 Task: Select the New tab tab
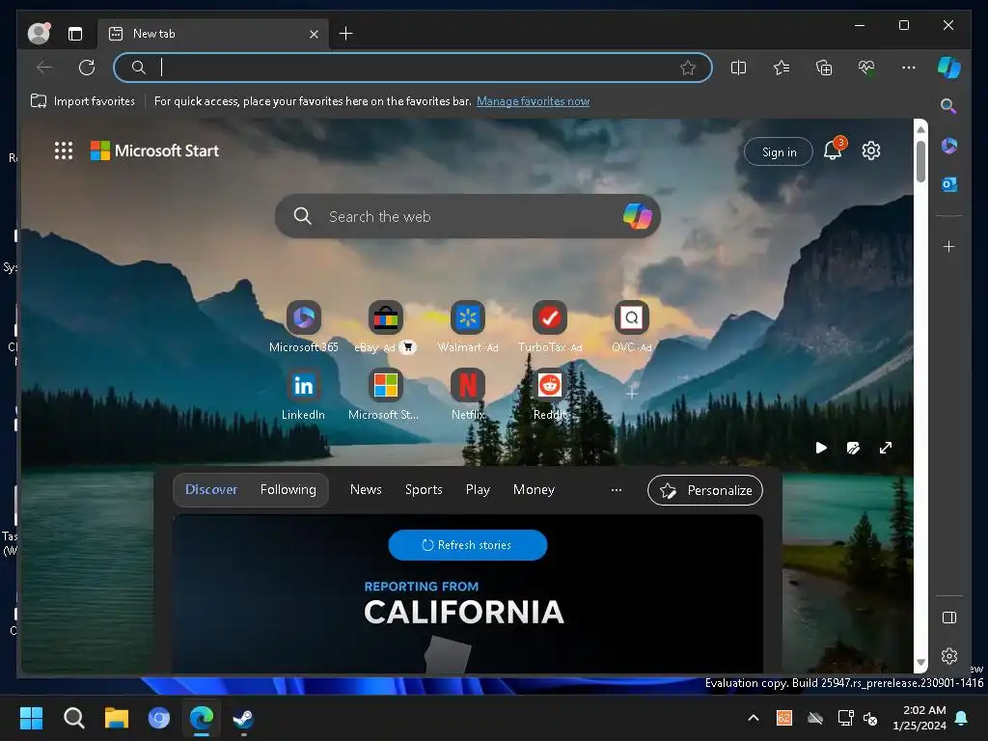[213, 34]
